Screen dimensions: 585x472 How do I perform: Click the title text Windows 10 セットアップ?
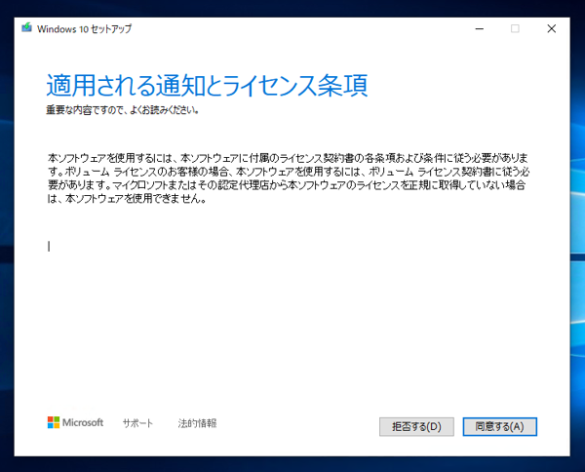pyautogui.click(x=84, y=28)
